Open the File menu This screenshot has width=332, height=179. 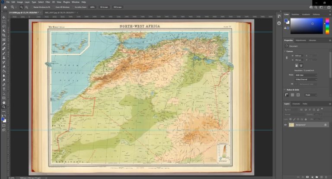point(8,2)
